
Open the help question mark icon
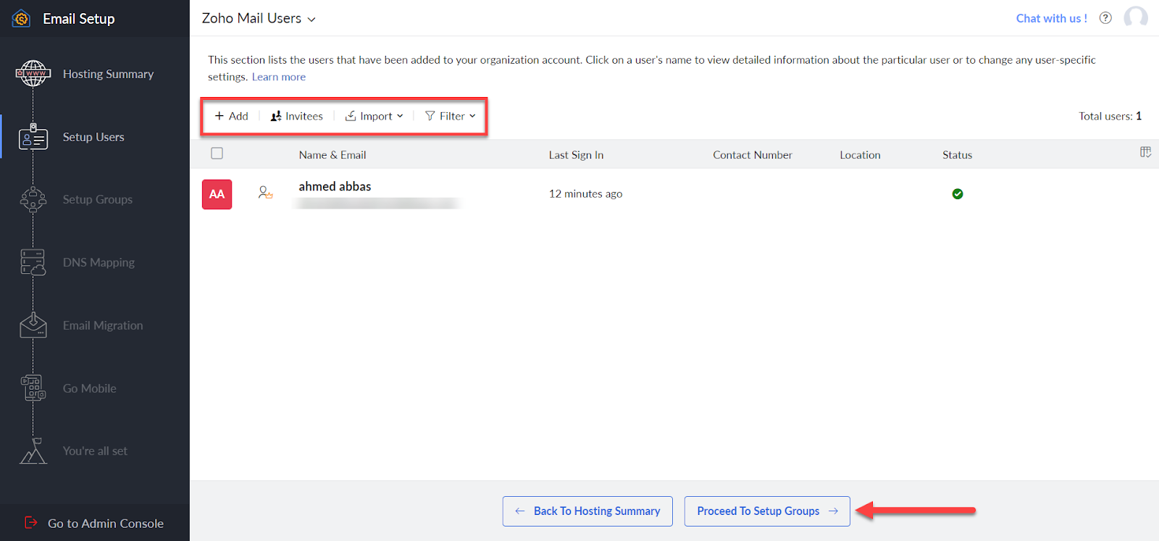coord(1105,18)
